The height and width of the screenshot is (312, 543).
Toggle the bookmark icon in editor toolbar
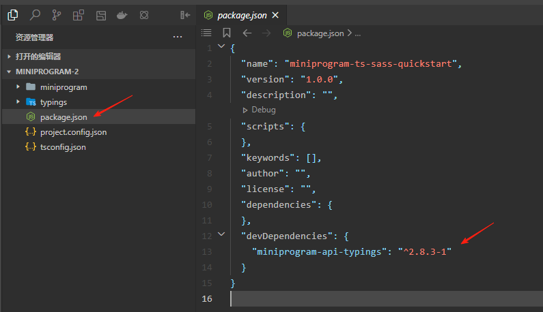click(x=227, y=33)
